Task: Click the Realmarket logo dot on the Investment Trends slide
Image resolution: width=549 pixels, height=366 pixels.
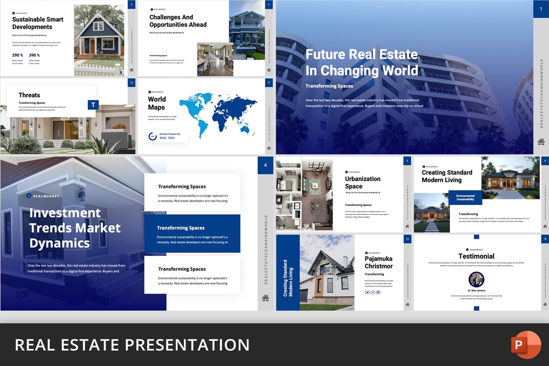Action: pyautogui.click(x=29, y=196)
